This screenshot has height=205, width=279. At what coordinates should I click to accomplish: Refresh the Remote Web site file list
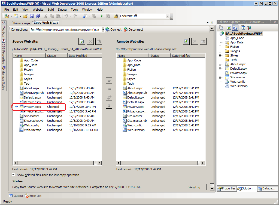pyautogui.click(x=186, y=41)
